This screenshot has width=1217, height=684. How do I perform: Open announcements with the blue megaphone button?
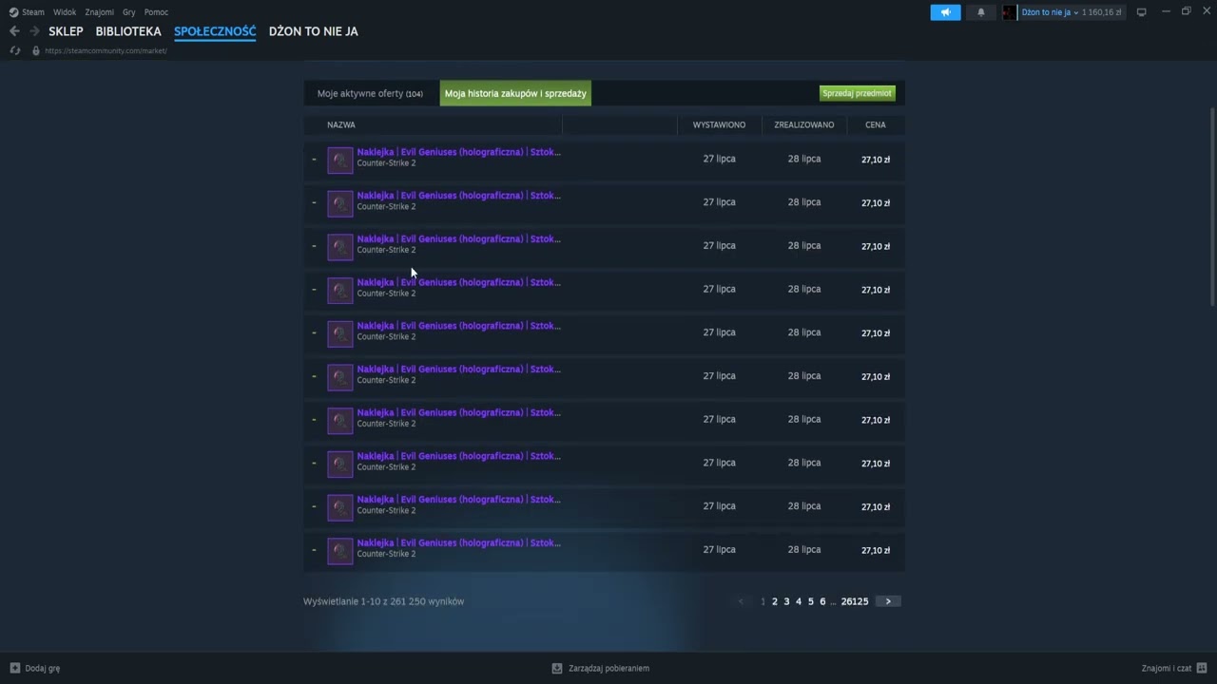click(x=945, y=12)
